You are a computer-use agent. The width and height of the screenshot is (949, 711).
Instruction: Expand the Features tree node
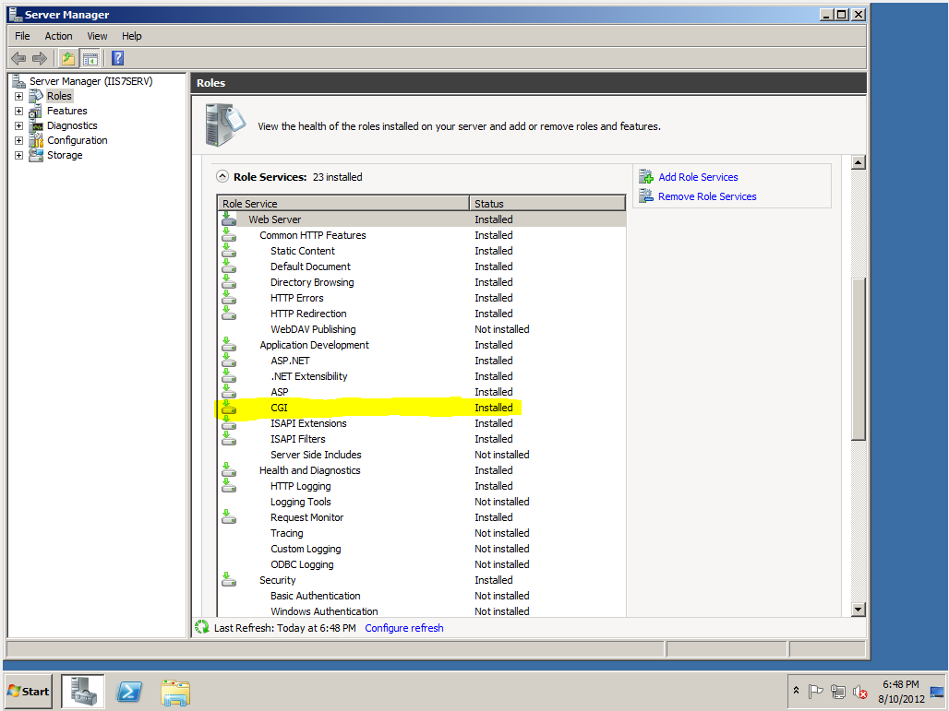coord(18,112)
